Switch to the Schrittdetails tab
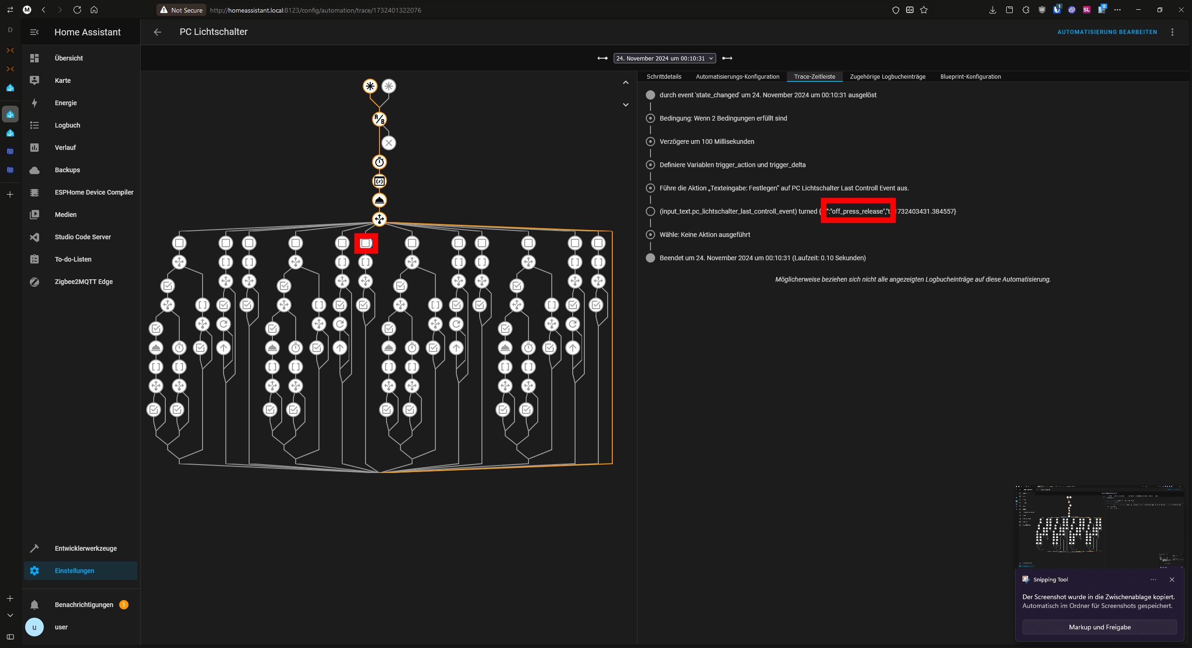This screenshot has height=648, width=1192. pyautogui.click(x=664, y=77)
